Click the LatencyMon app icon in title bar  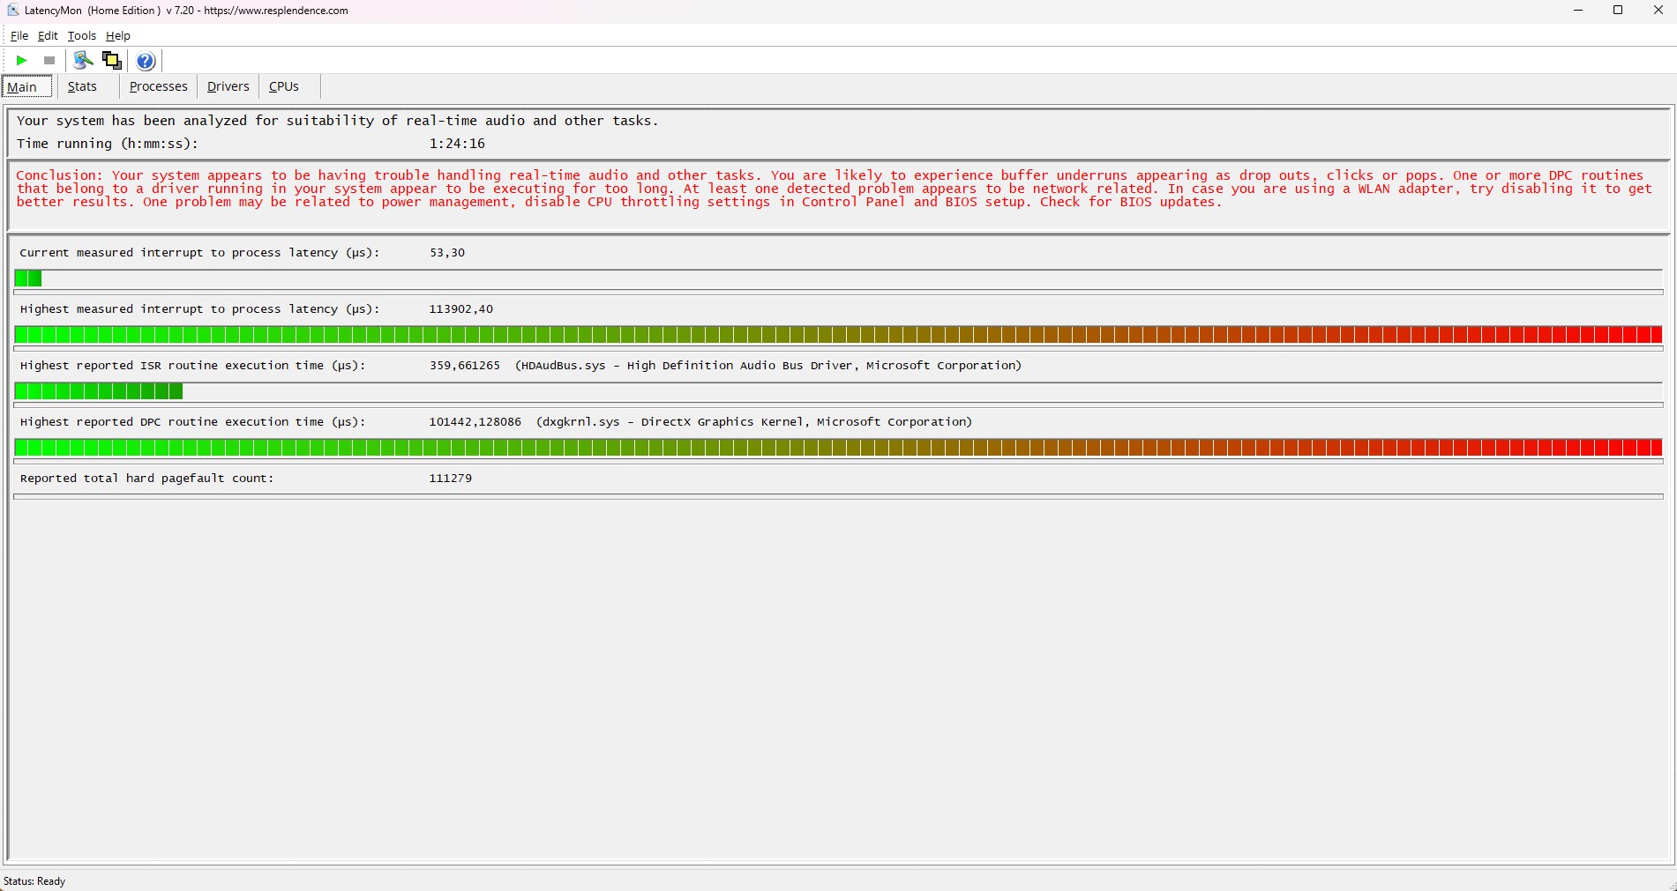pos(12,11)
